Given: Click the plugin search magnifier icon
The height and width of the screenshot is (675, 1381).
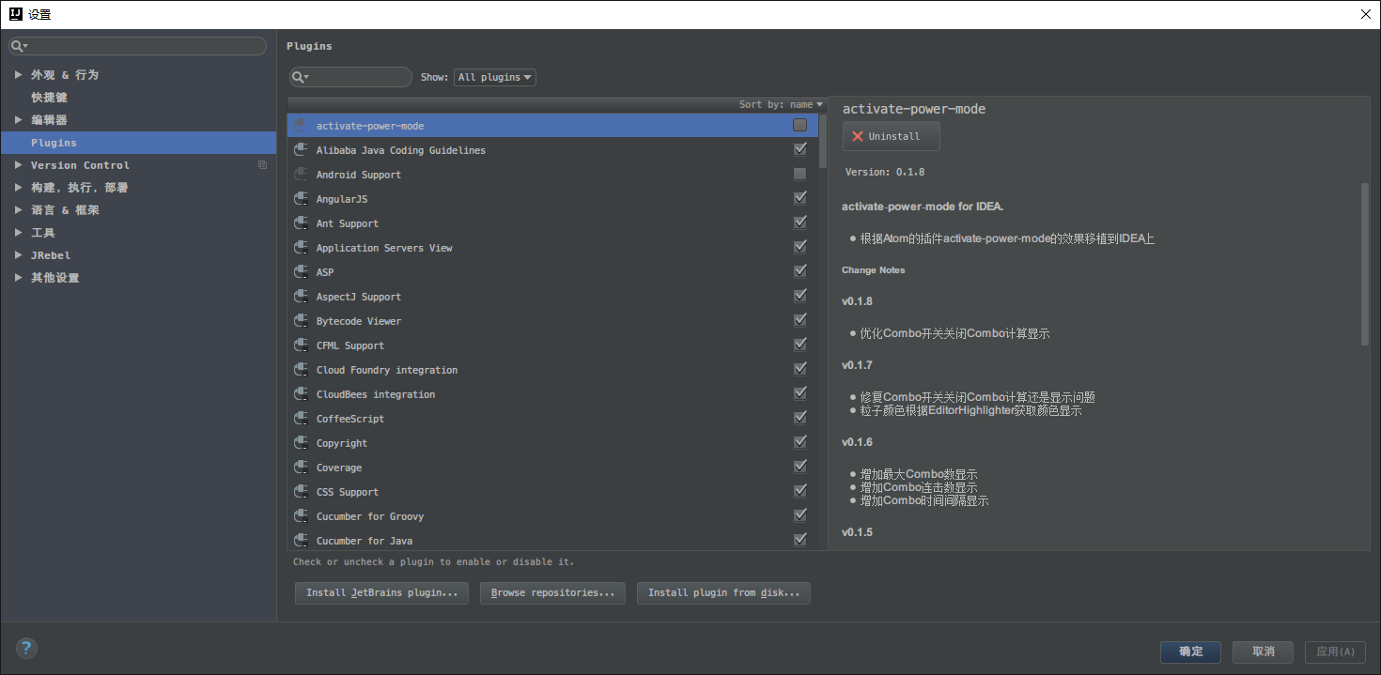Looking at the screenshot, I should [x=300, y=78].
